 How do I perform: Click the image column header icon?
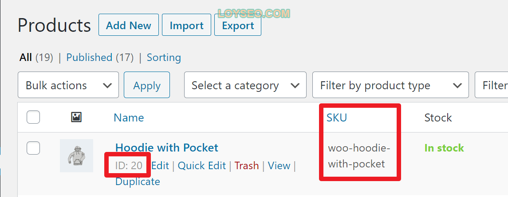click(76, 117)
